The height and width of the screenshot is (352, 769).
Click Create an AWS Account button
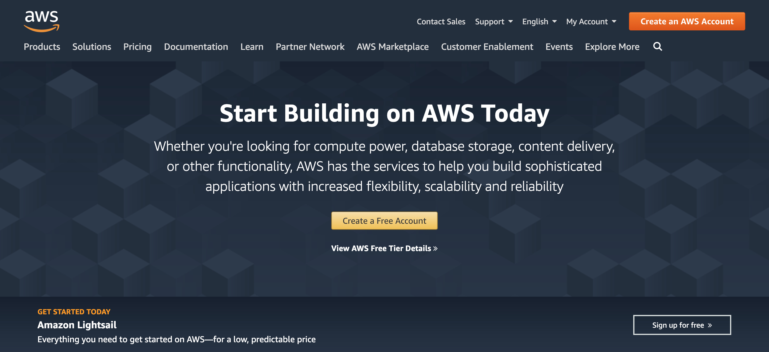(x=686, y=21)
